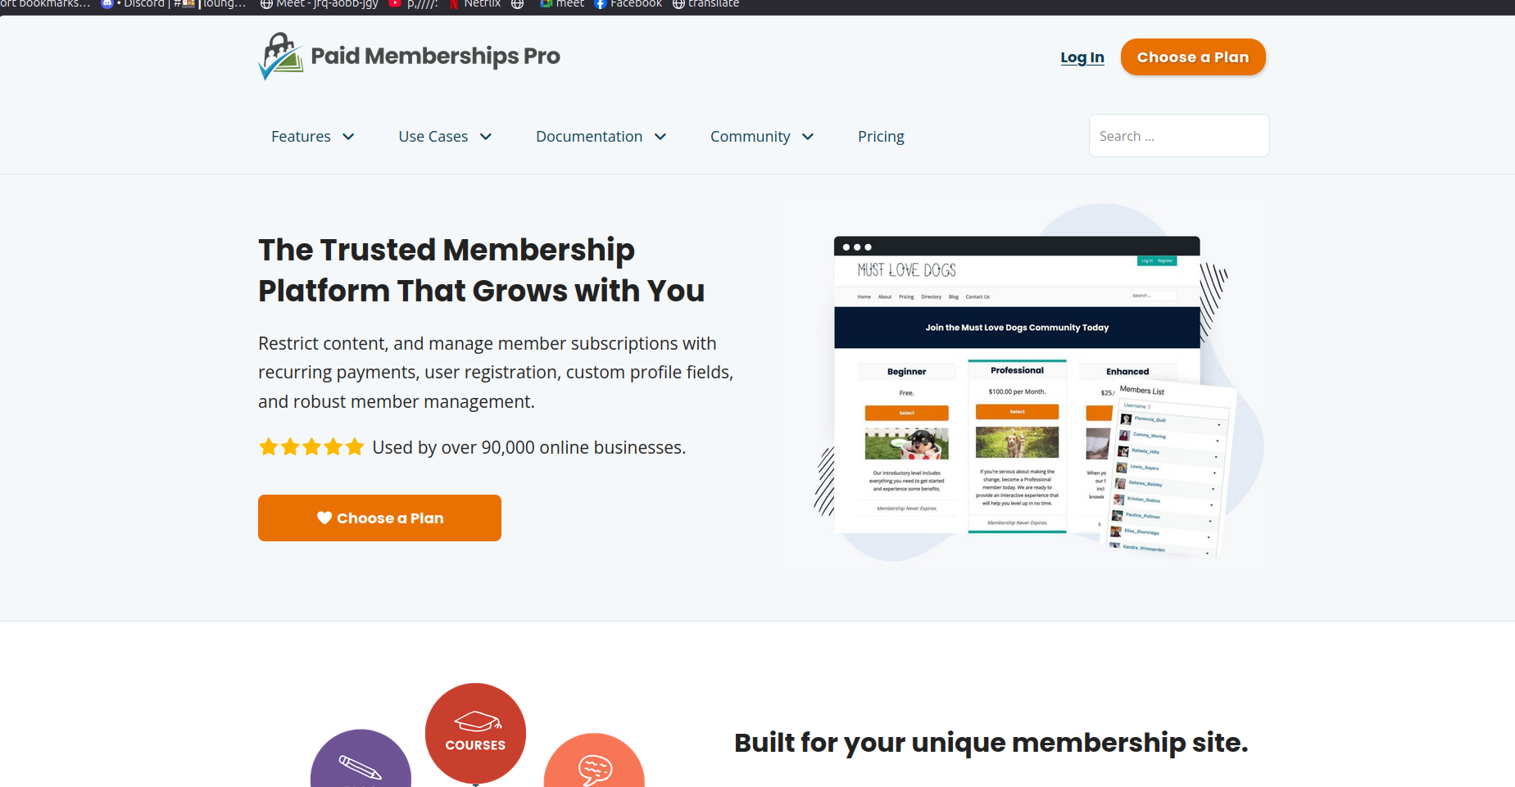Open the Pricing menu item
The width and height of the screenshot is (1515, 787).
pyautogui.click(x=881, y=137)
